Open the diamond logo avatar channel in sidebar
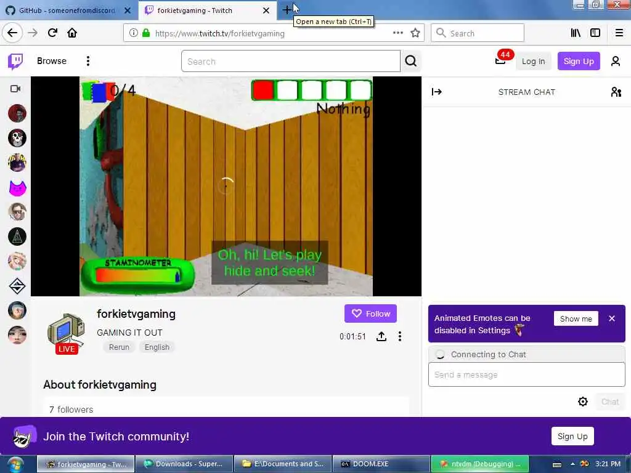 click(x=17, y=286)
